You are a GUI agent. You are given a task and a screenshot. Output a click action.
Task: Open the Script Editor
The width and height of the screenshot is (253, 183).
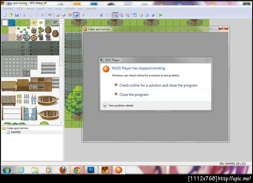pos(147,15)
